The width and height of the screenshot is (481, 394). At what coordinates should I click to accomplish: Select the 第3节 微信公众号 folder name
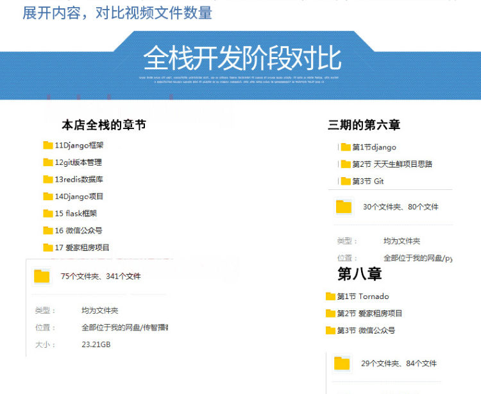point(366,330)
